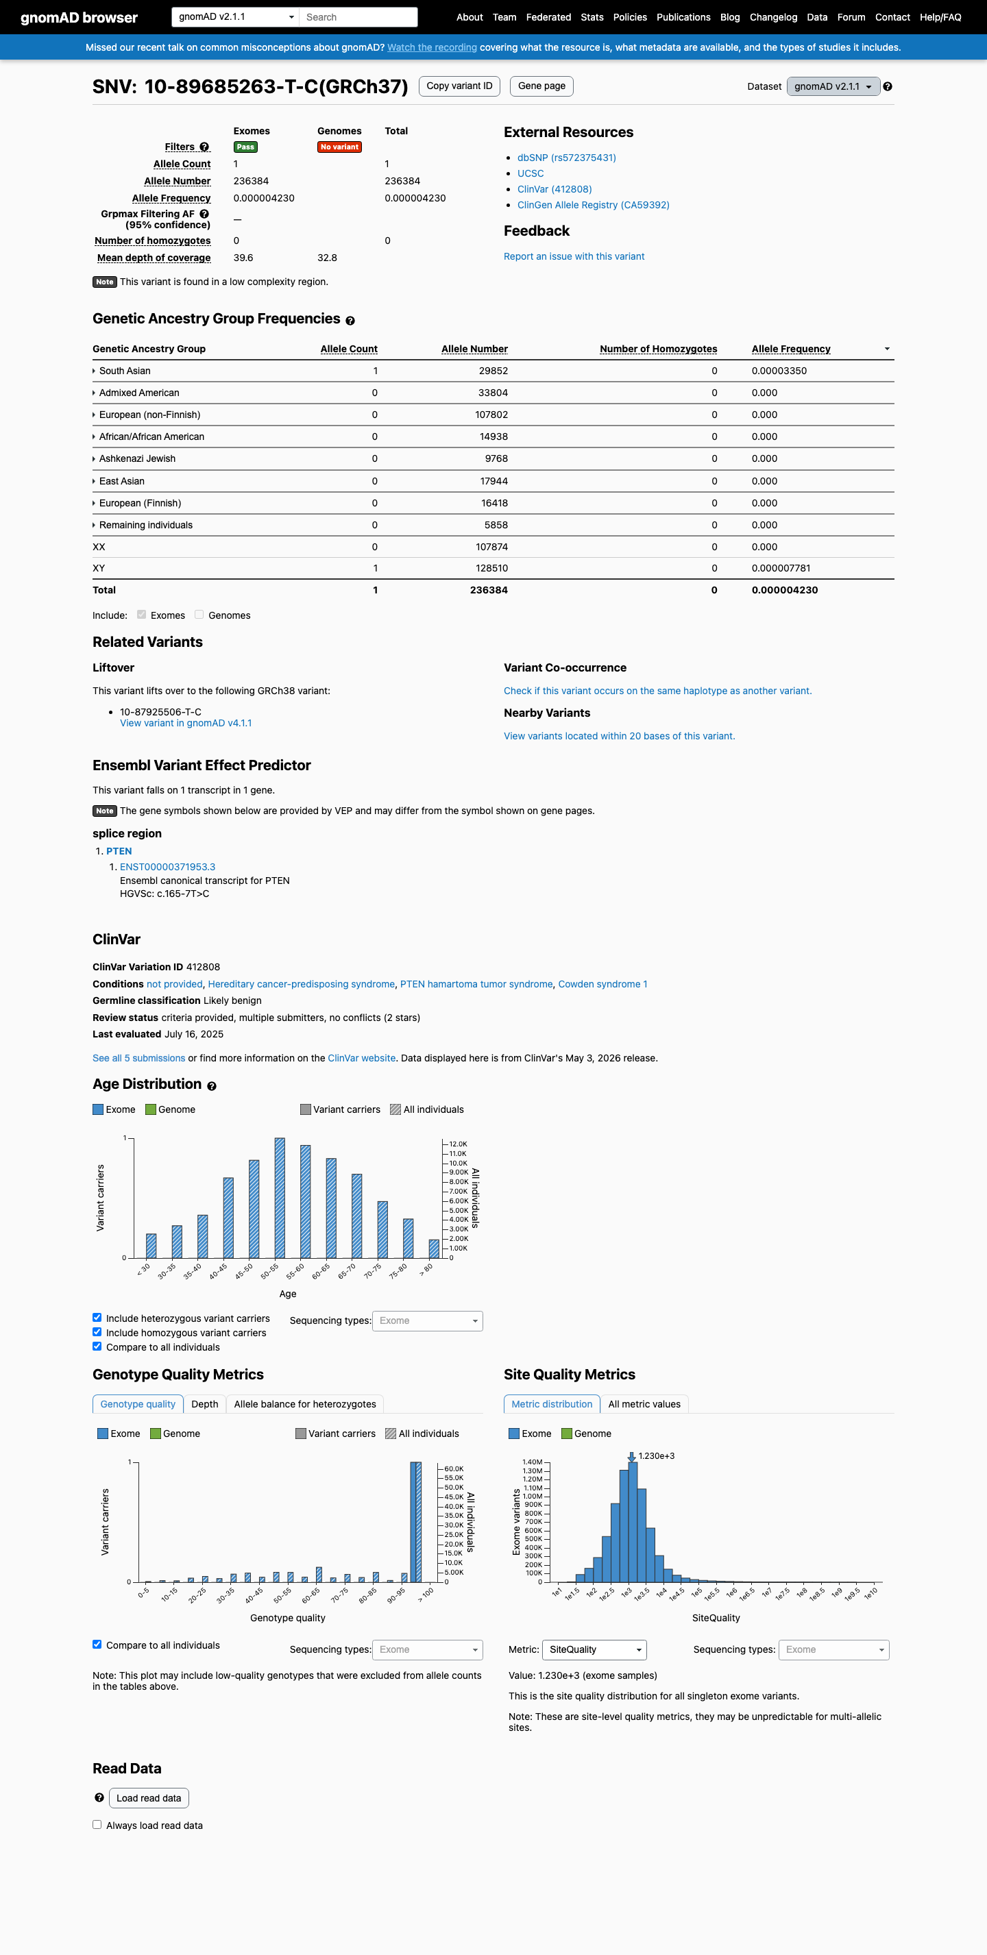The image size is (987, 1955).
Task: Toggle Include homozygous variant carriers checkbox
Action: pyautogui.click(x=97, y=1332)
